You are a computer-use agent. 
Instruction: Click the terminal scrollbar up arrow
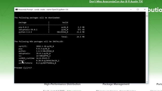[x=147, y=13]
